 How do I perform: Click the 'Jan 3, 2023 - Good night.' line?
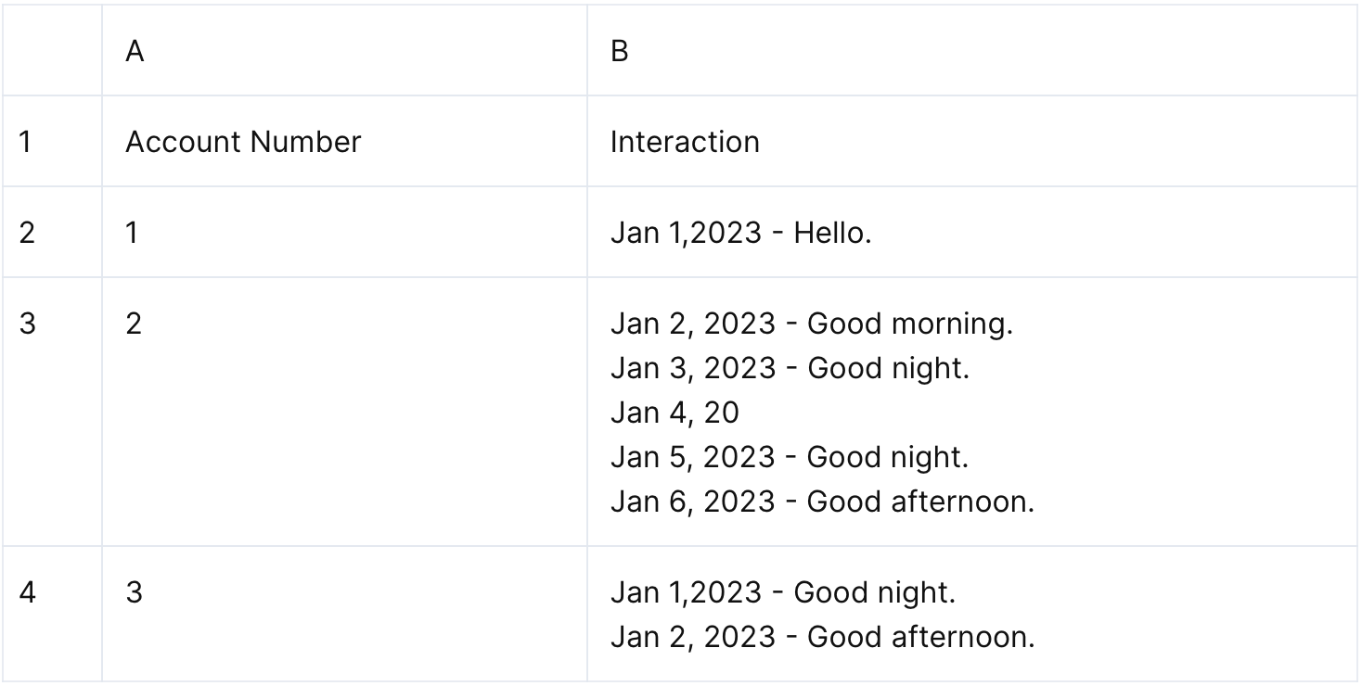[x=790, y=369]
